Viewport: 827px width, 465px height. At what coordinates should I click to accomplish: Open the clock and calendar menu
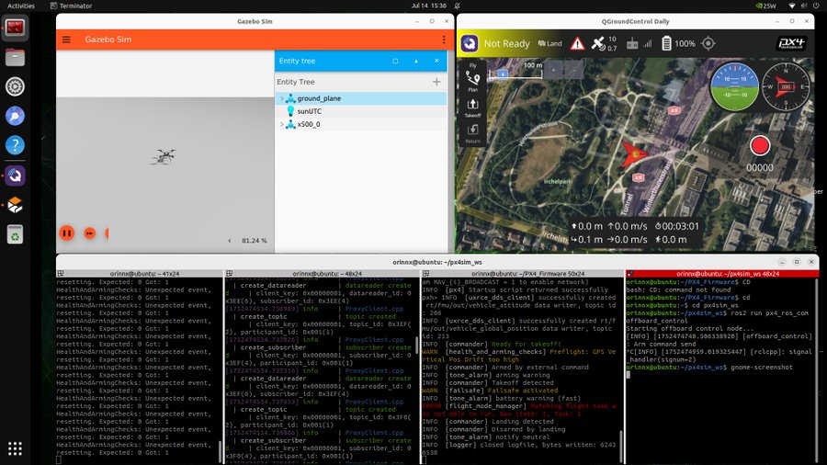[429, 6]
